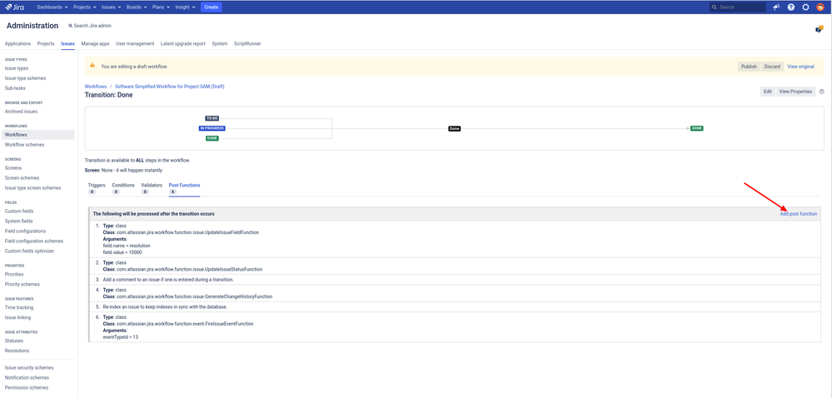Open Workflow schemes in sidebar
The width and height of the screenshot is (832, 398).
pos(24,145)
